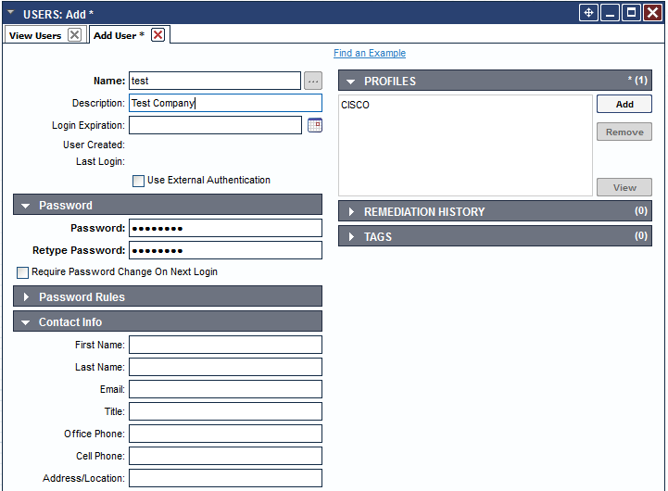Open the Login Expiration calendar picker
Image resolution: width=668 pixels, height=491 pixels.
314,125
